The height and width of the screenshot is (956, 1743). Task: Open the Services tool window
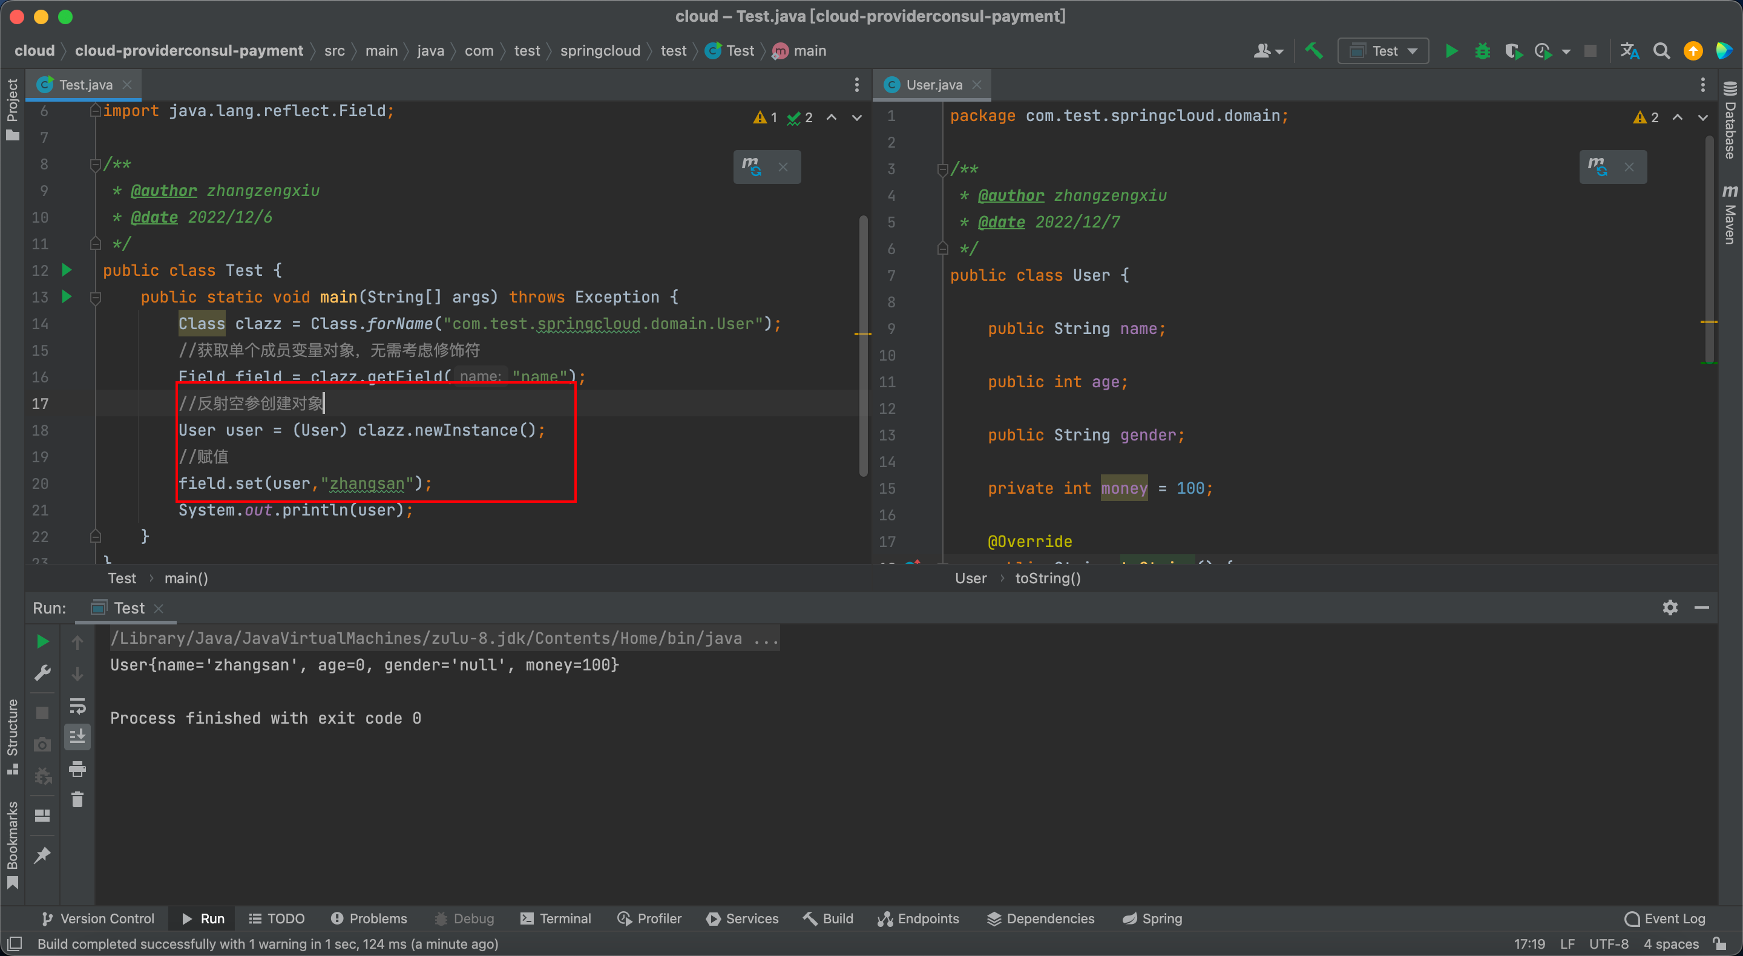(x=742, y=918)
